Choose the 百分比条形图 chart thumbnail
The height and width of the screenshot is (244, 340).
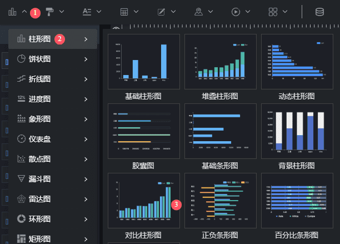point(297,201)
